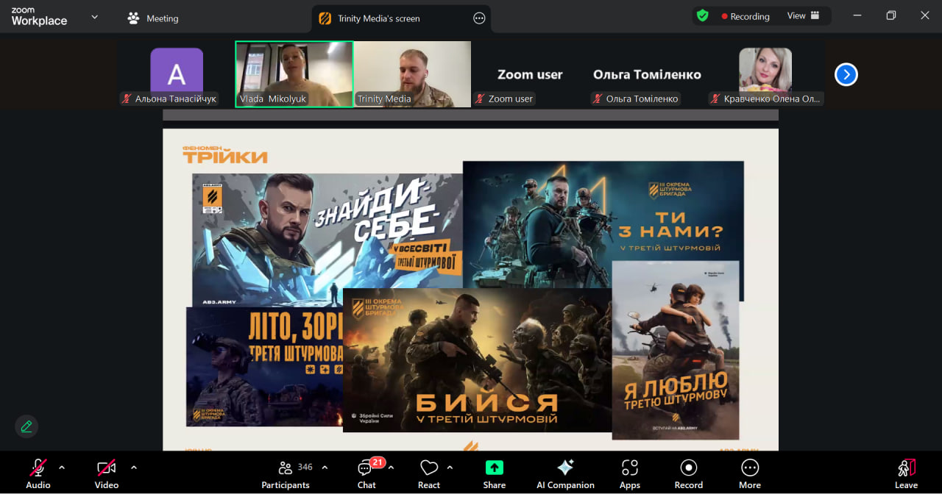Click the annotation pencil icon

[x=26, y=426]
